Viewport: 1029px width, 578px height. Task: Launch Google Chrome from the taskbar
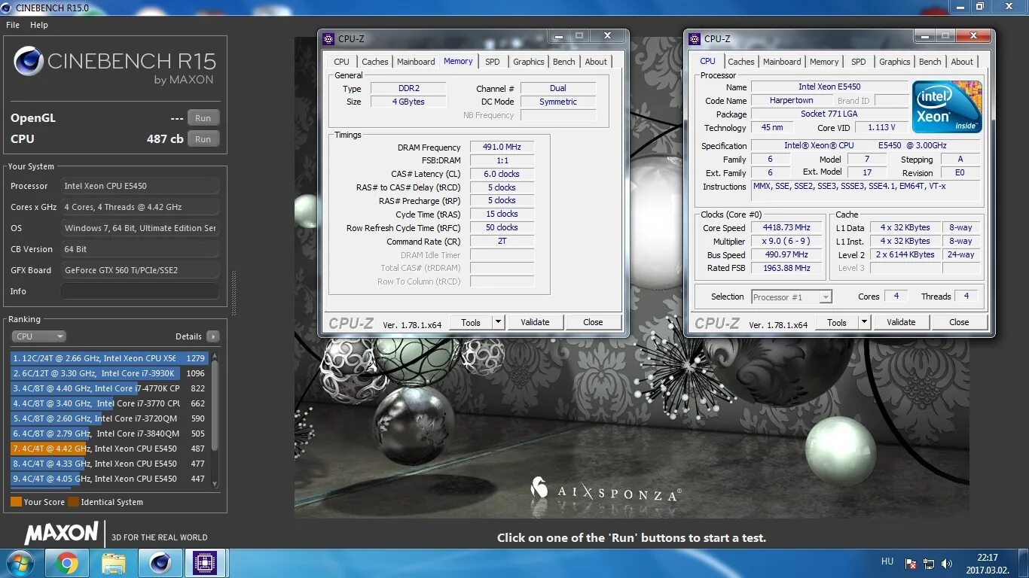67,563
